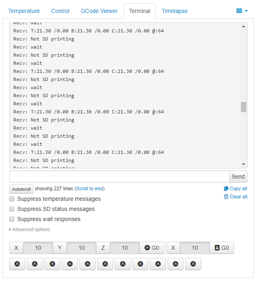Select the Terminal tab
Screen dimensions: 258x283
[x=139, y=11]
